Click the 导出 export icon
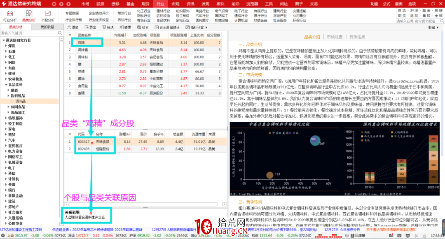This screenshot has height=239, width=445. pos(87,28)
